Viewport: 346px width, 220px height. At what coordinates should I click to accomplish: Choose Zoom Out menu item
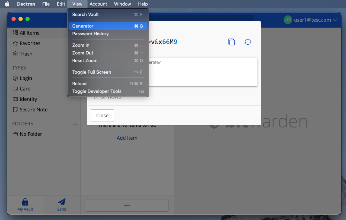click(108, 53)
